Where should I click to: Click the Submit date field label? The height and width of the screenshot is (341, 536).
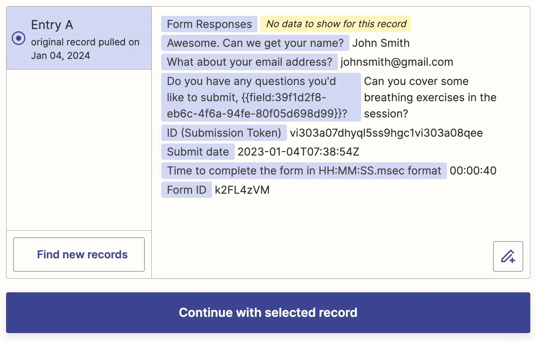198,152
